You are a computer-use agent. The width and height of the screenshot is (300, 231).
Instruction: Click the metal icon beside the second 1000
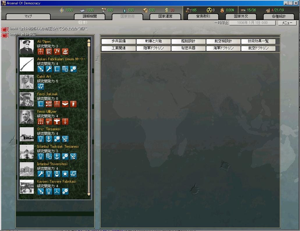82,10
